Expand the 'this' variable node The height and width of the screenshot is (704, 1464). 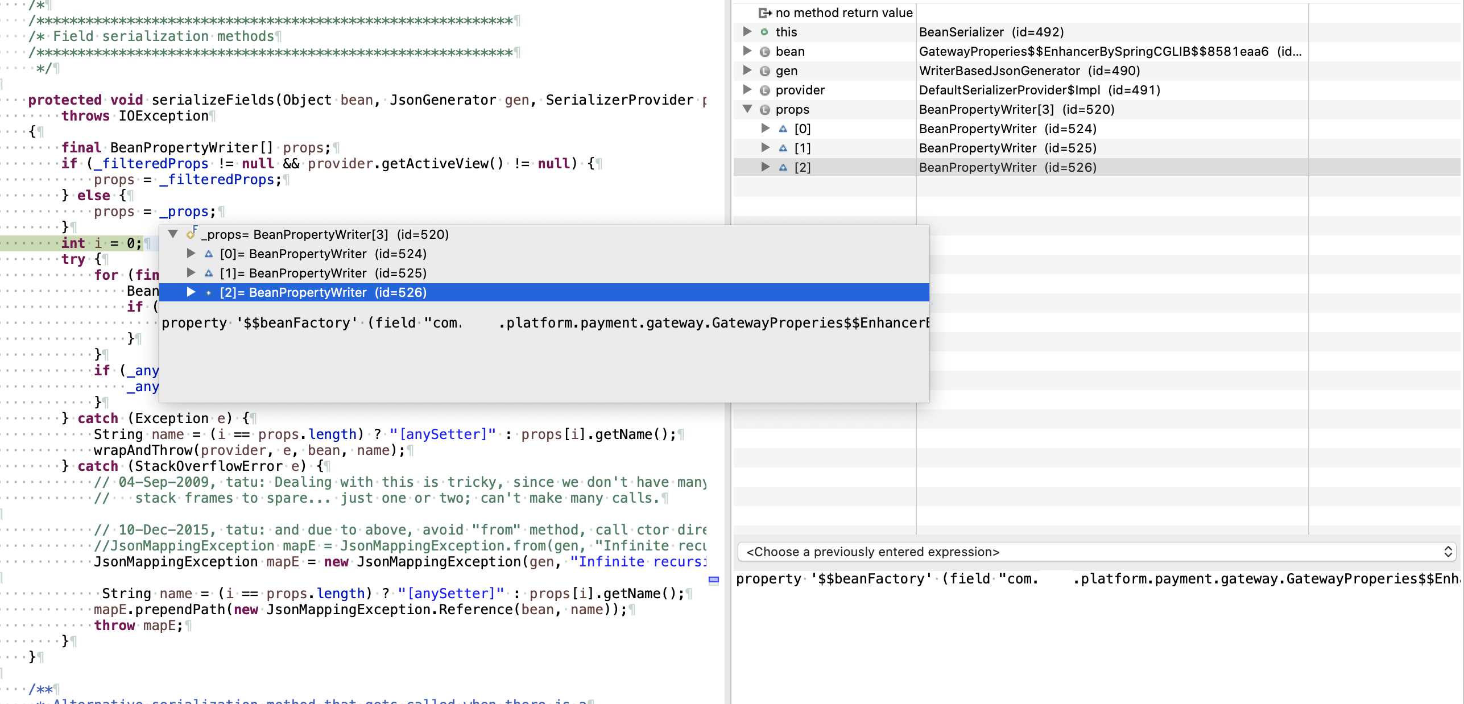pos(747,32)
